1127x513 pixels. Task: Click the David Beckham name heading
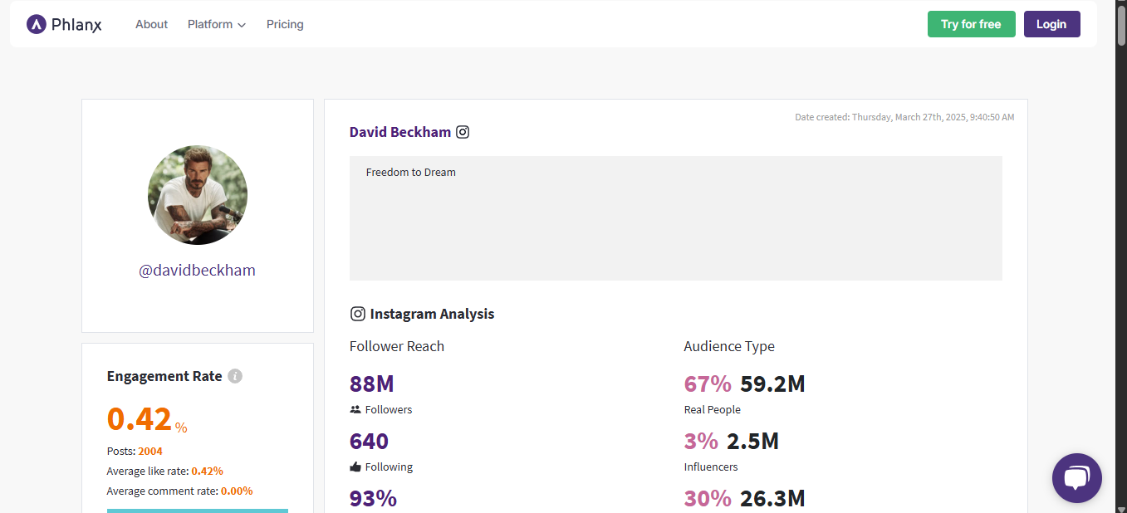click(400, 131)
